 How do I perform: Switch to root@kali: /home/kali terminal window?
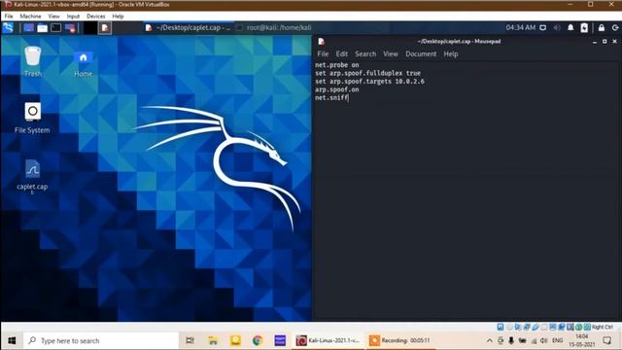[x=274, y=28]
